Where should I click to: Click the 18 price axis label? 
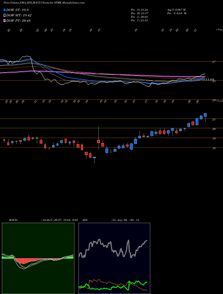click(214, 148)
